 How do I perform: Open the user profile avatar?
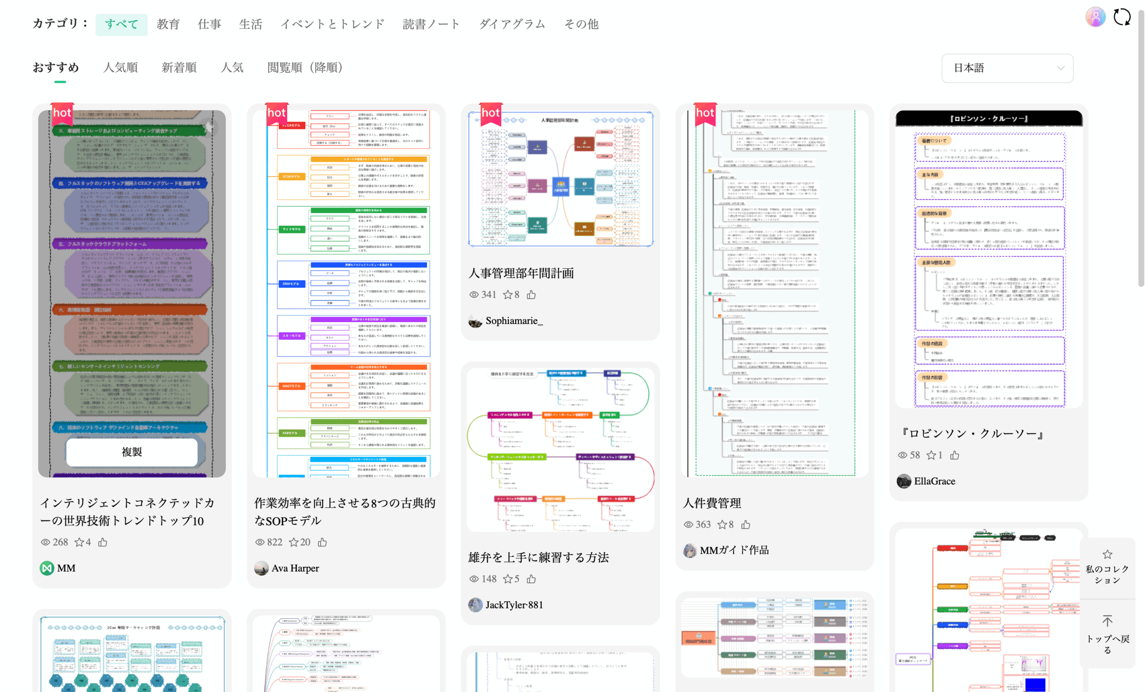[x=1095, y=17]
